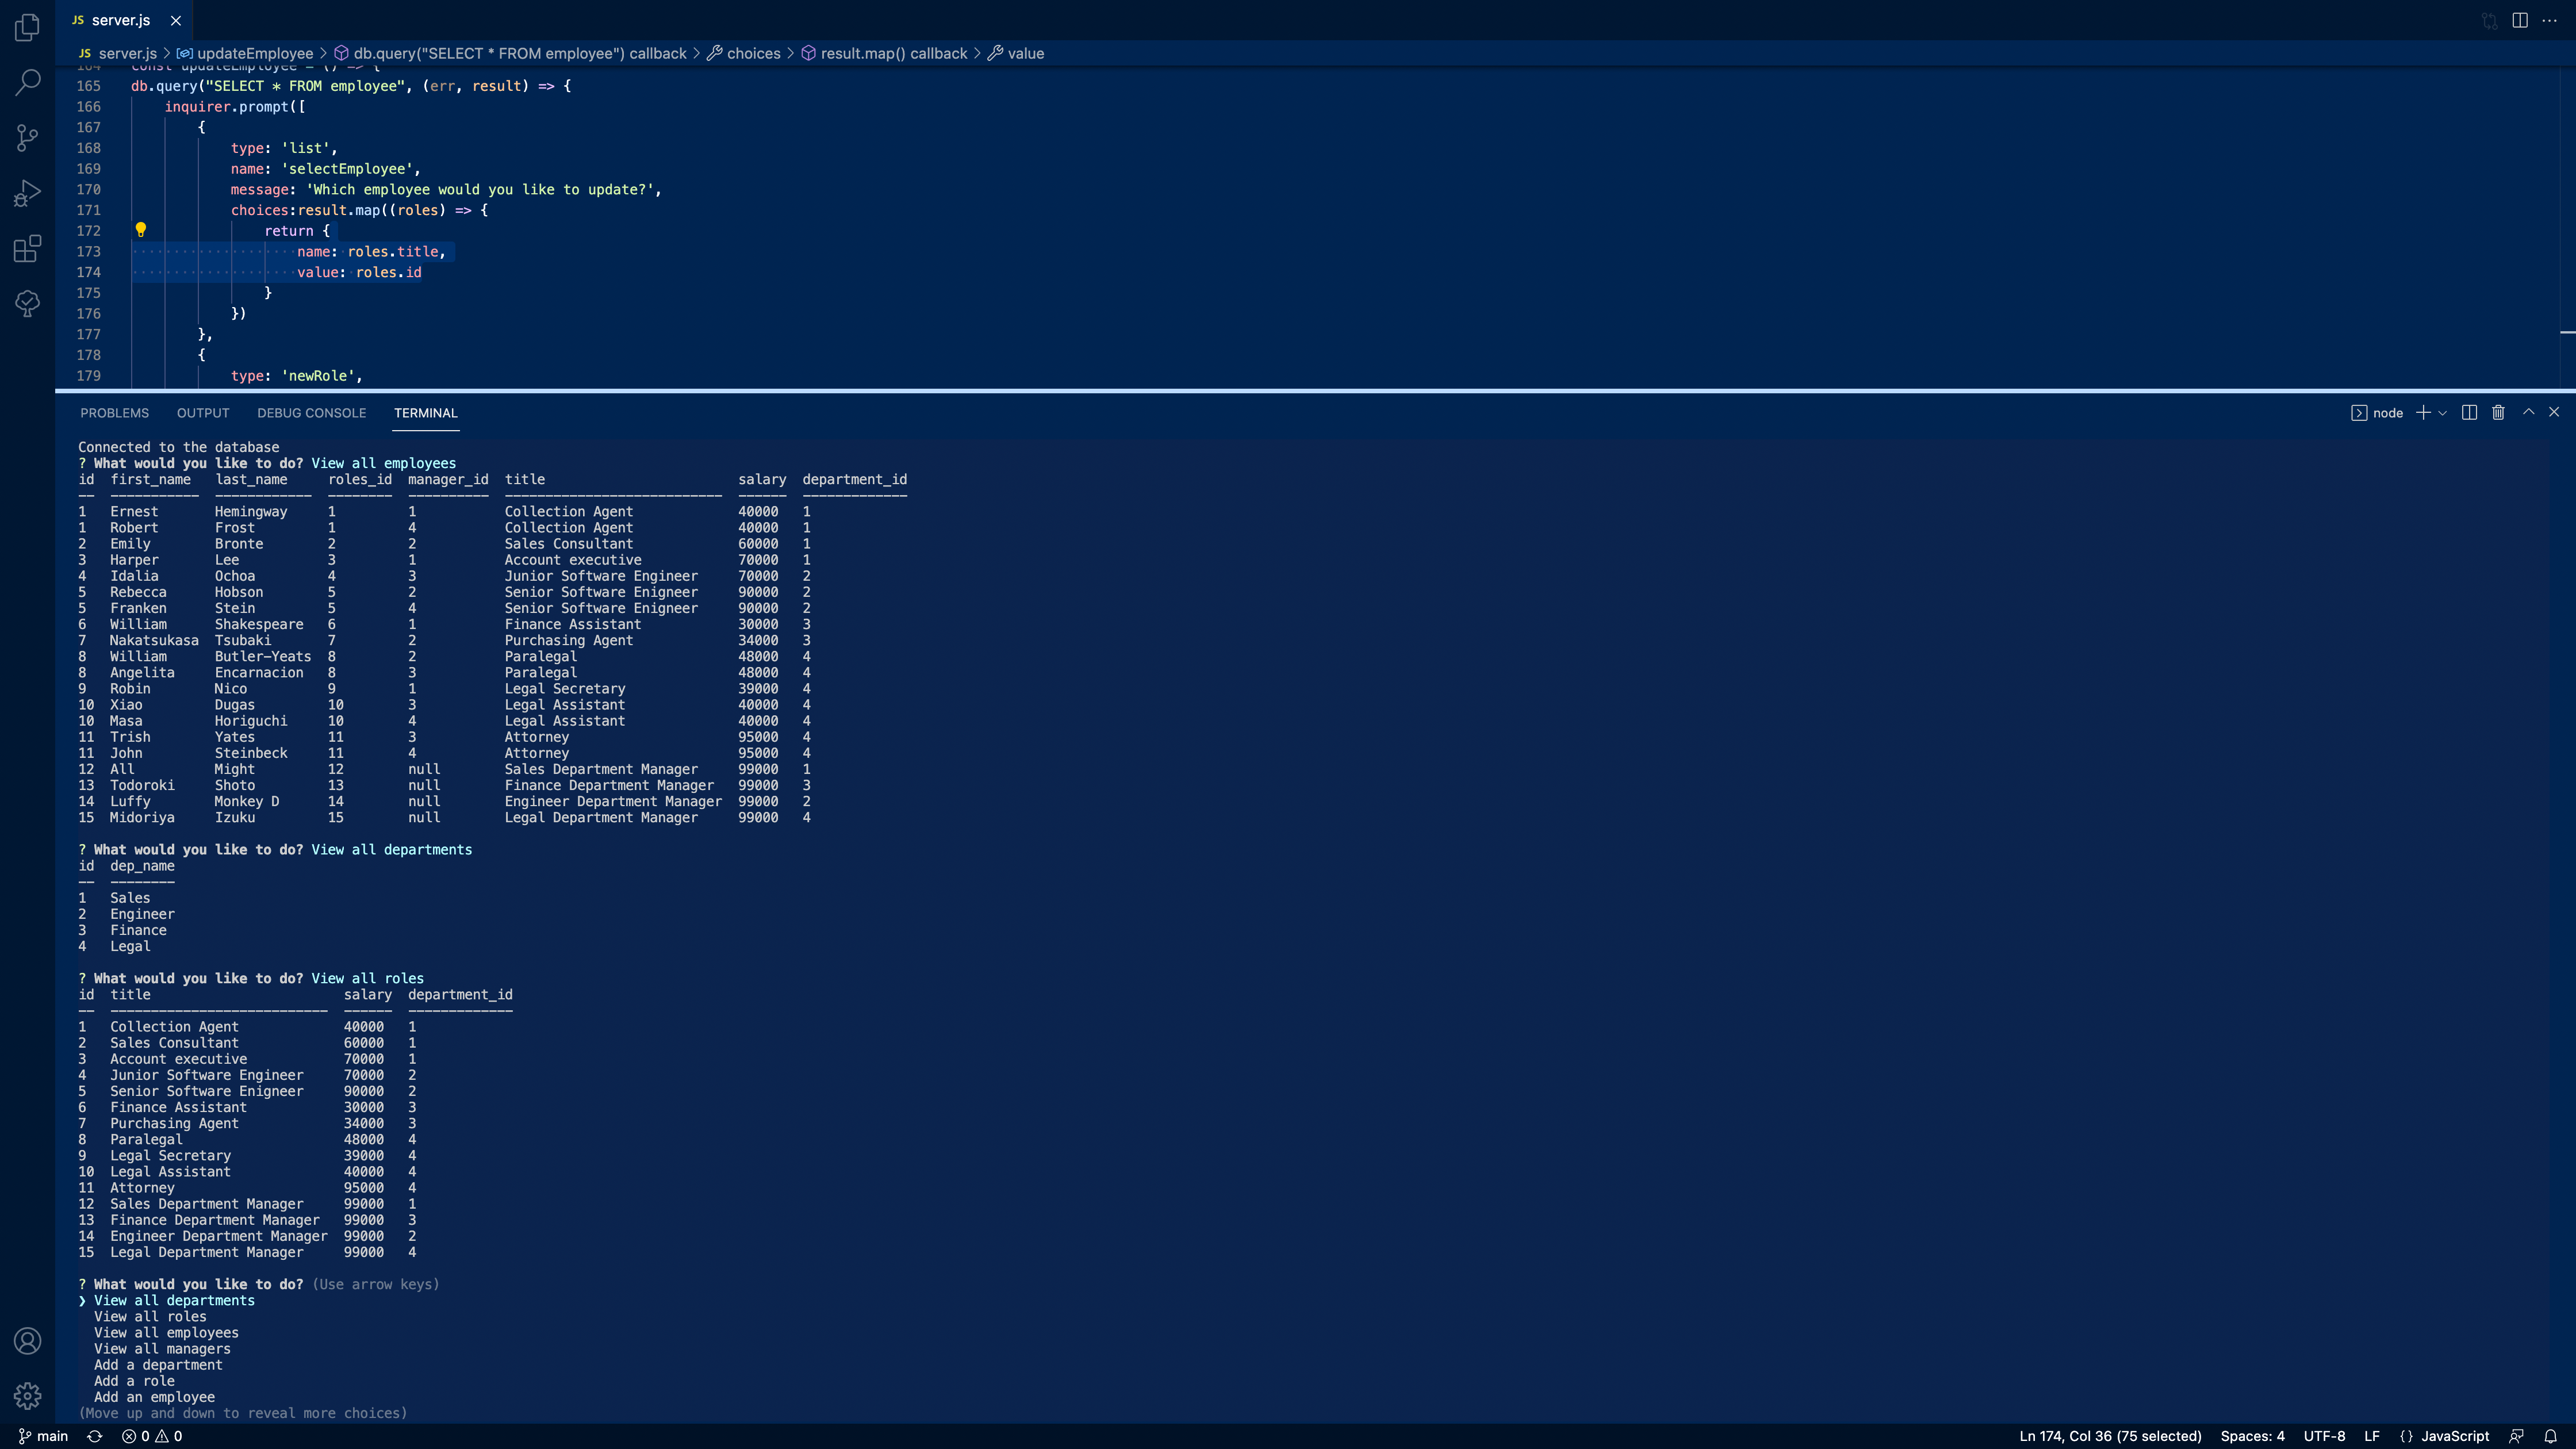Screen dimensions: 2576x1449
Task: Maximize the panel size with up chevron
Action: click(2528, 412)
